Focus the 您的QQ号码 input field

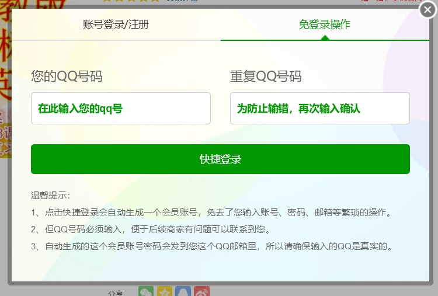point(121,109)
